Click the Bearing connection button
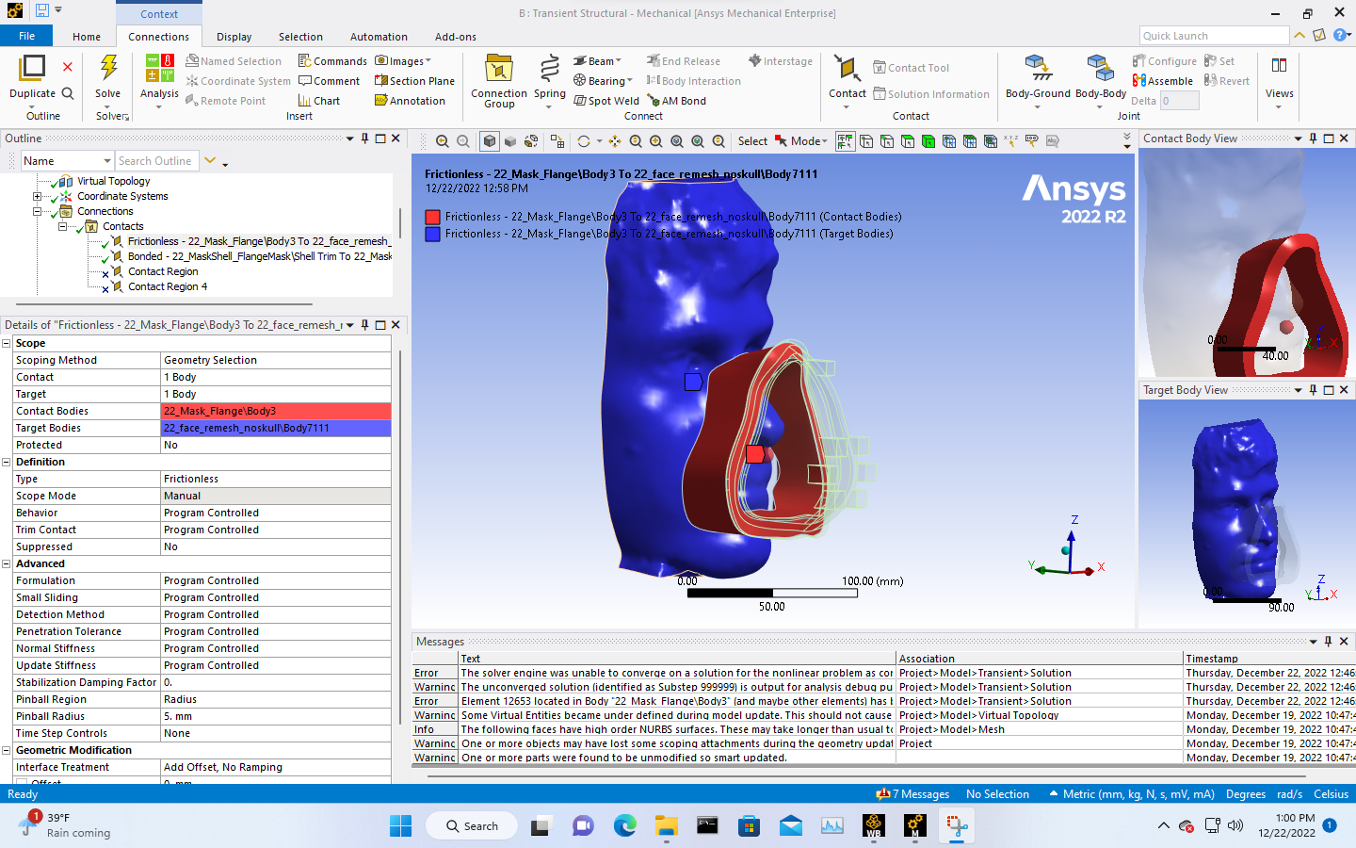 tap(604, 81)
